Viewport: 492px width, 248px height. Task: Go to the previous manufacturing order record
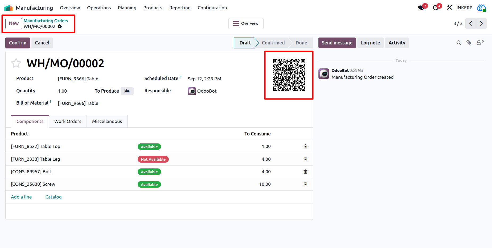point(471,23)
